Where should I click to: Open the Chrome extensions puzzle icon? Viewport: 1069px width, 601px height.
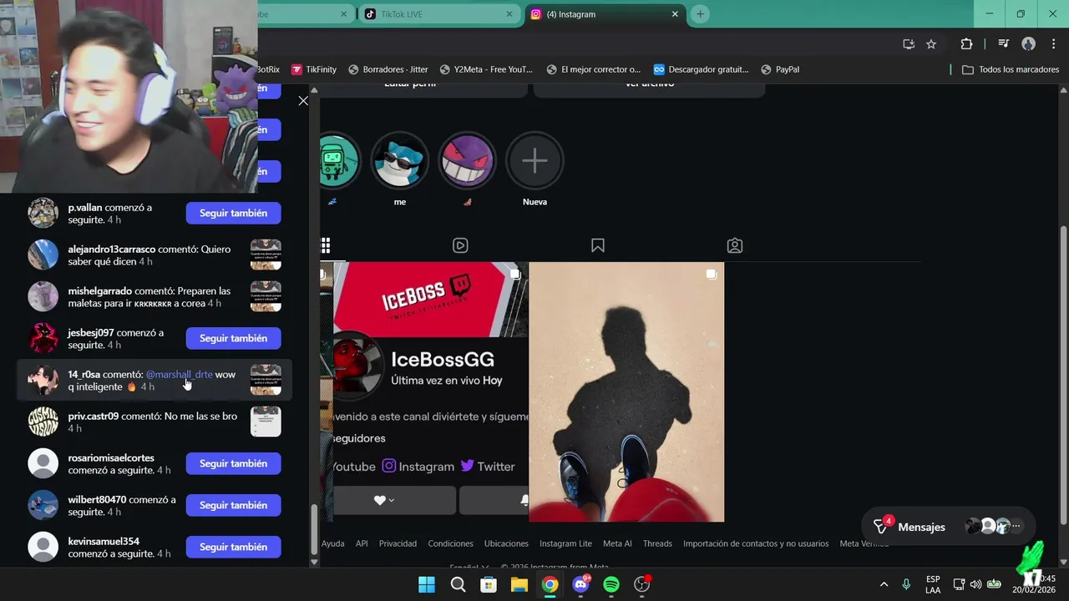[966, 44]
